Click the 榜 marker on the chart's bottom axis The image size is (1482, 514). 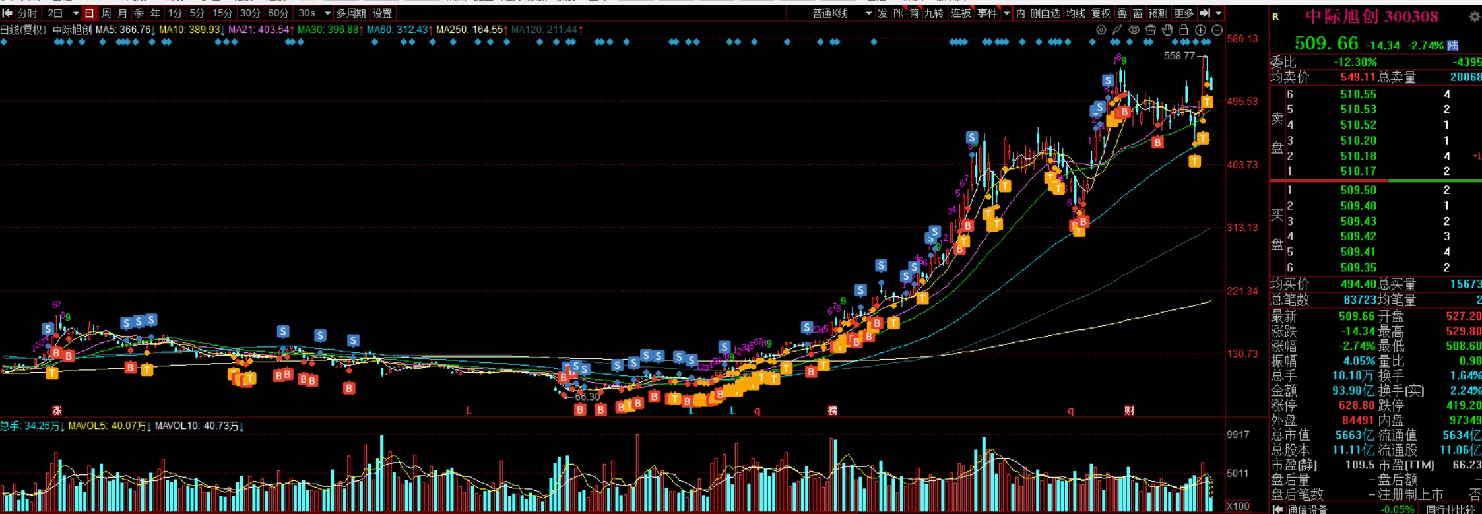[x=833, y=410]
